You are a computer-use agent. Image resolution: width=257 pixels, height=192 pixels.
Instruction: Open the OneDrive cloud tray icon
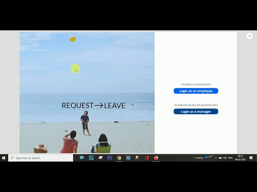(x=206, y=157)
